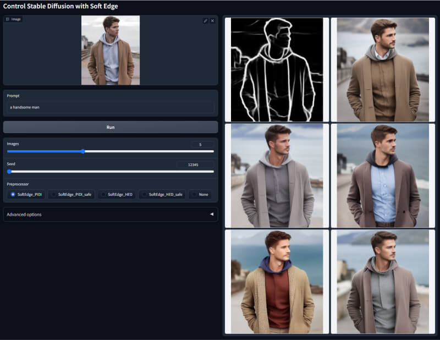This screenshot has height=340, width=440.
Task: View the generated man in blue shirt
Action: coord(383,175)
